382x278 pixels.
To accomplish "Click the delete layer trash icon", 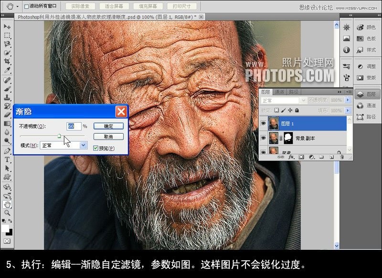I will pos(341,158).
